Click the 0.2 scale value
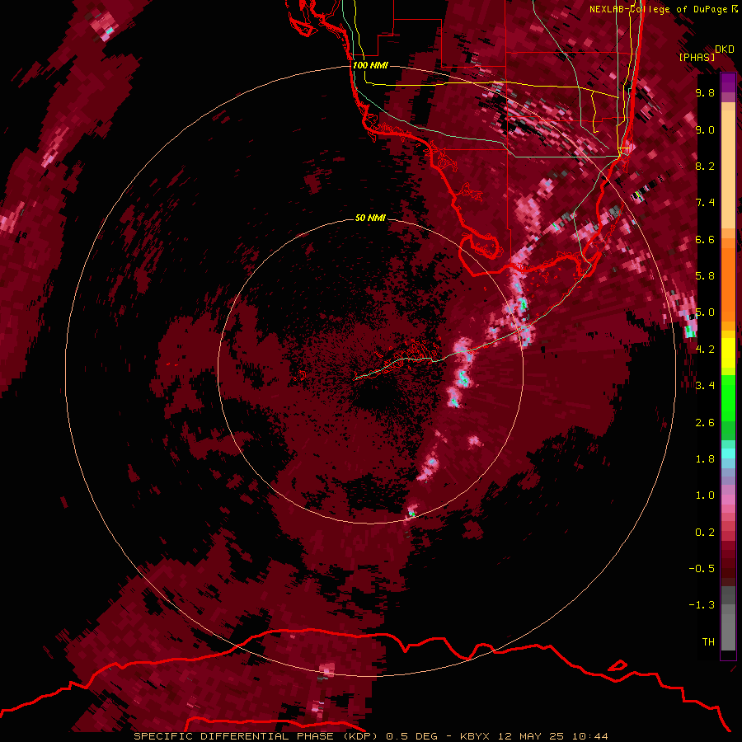This screenshot has height=742, width=742. pos(705,533)
